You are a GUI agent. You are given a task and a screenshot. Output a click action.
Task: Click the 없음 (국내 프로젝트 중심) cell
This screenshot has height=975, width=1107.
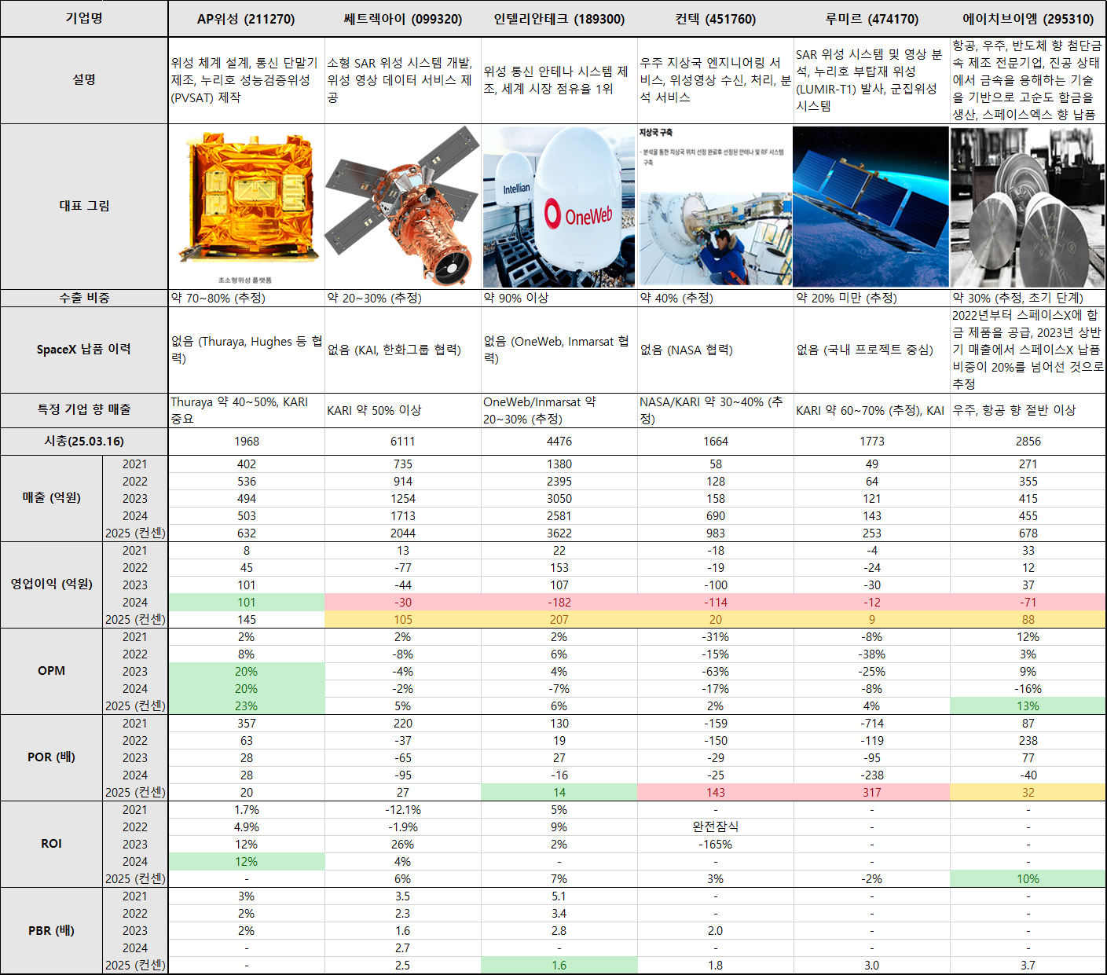click(x=871, y=350)
